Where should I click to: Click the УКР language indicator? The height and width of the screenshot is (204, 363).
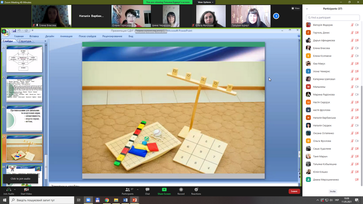[337, 200]
